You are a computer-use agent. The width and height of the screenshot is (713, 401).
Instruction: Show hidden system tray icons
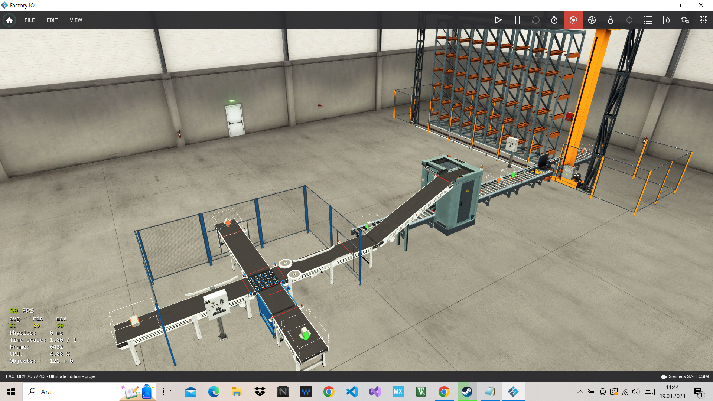pos(580,392)
